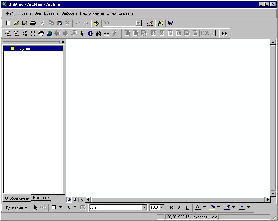Viewport: 278px width, 221px height.
Task: Open the Правка menu
Action: click(x=25, y=13)
